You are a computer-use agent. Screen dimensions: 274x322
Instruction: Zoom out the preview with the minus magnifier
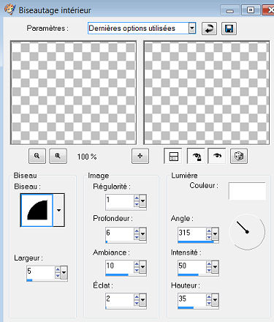pyautogui.click(x=37, y=156)
